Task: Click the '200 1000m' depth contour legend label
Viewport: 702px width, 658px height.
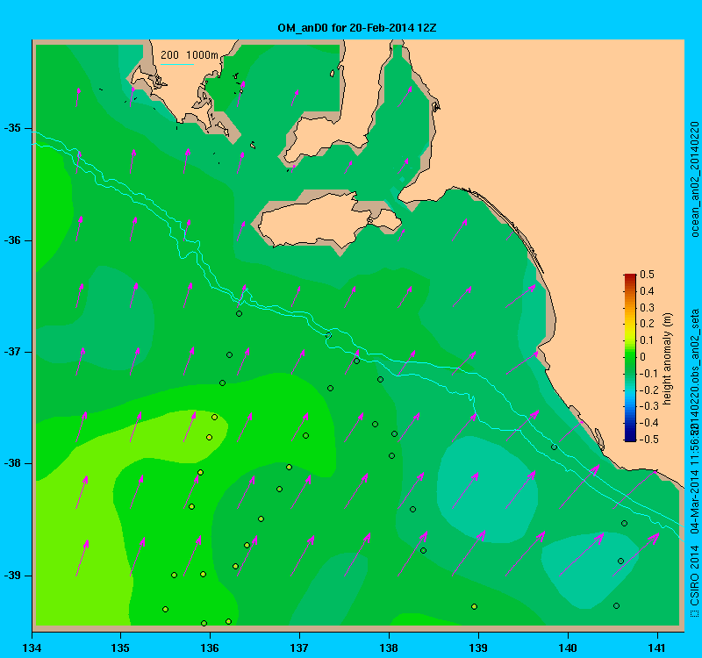Action: (x=190, y=55)
